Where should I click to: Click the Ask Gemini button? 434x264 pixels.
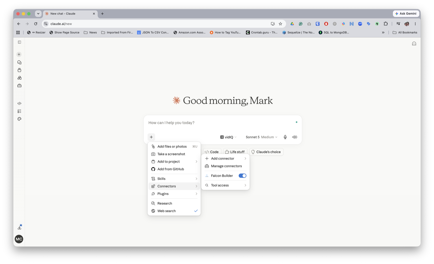tap(406, 14)
